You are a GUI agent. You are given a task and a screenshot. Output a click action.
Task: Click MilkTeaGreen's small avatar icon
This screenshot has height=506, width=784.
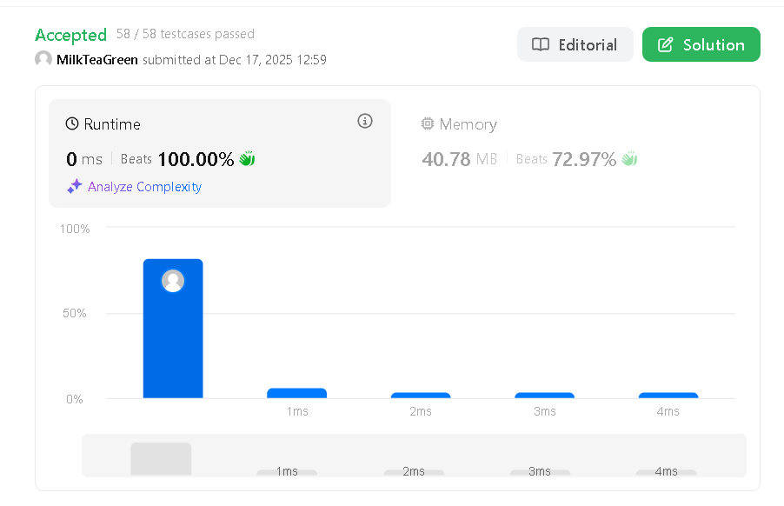point(43,59)
